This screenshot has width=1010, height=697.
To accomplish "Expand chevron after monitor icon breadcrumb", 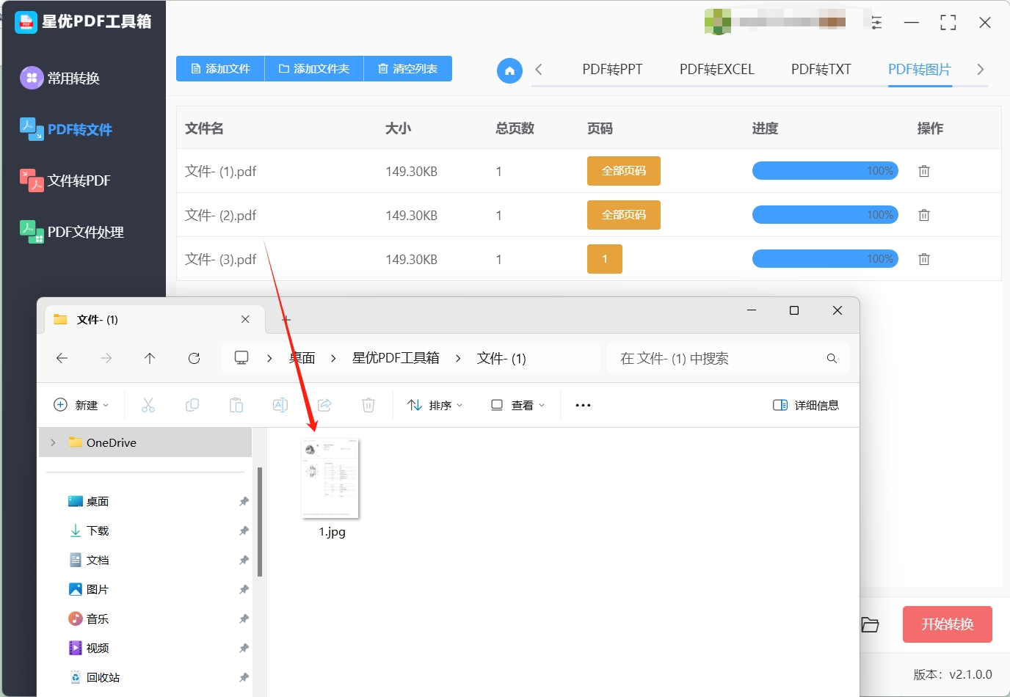I will tap(269, 358).
